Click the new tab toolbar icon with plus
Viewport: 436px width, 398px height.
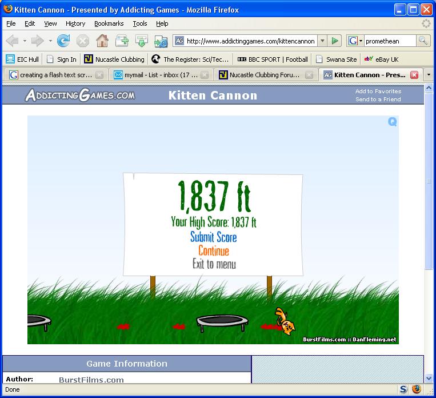click(122, 41)
